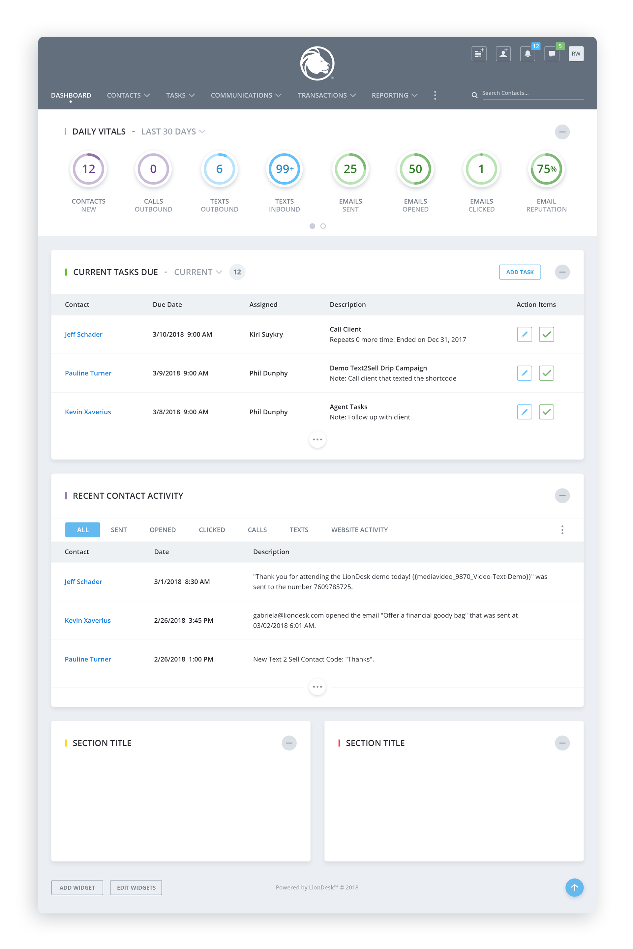Click the search magnifier icon
Image resolution: width=633 pixels, height=949 pixels.
coord(474,95)
